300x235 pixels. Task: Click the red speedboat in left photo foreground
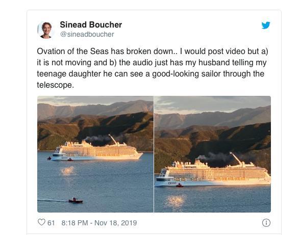click(76, 200)
